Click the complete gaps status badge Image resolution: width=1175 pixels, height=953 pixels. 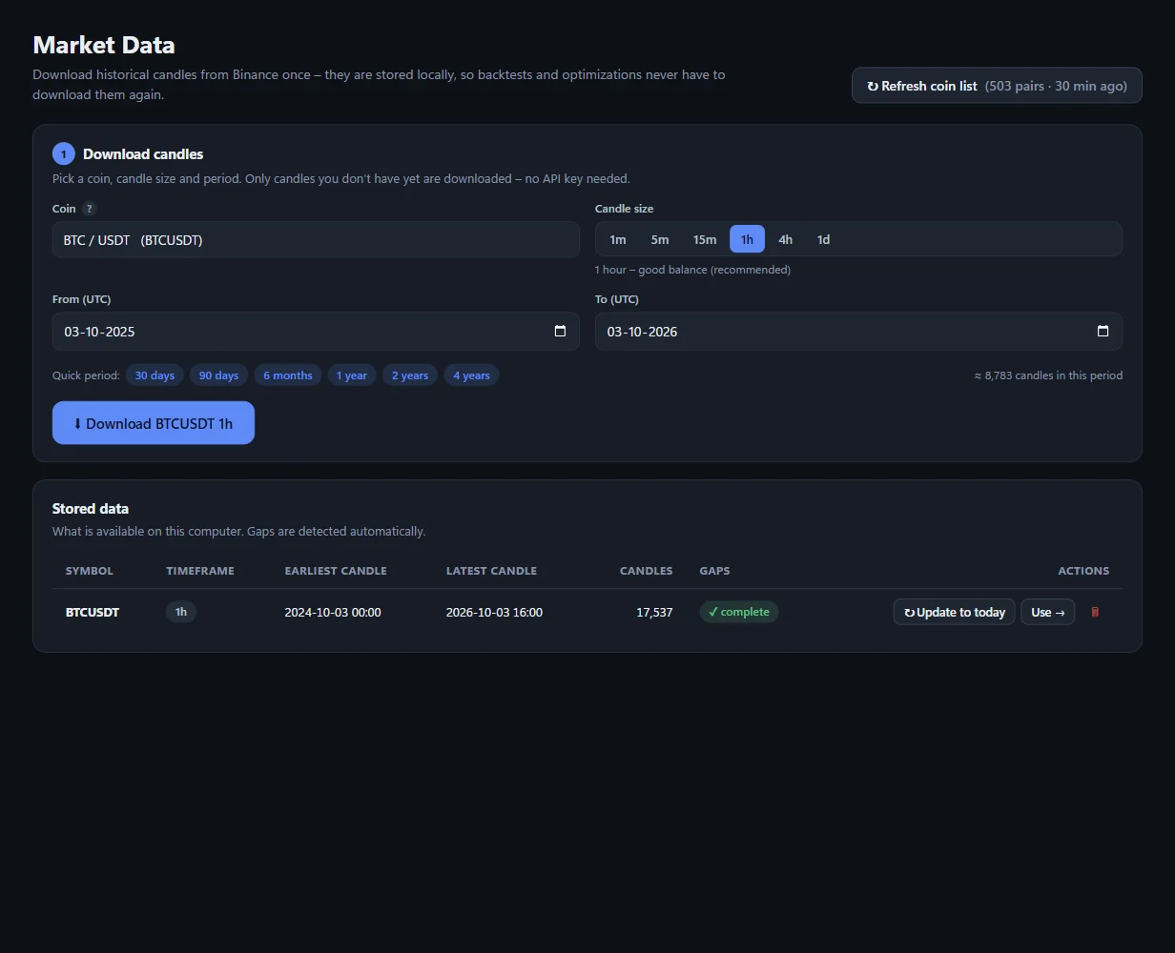point(739,612)
